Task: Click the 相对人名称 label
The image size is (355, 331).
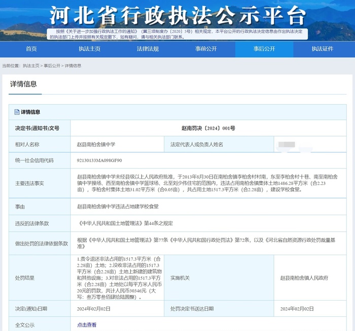Action: point(27,144)
